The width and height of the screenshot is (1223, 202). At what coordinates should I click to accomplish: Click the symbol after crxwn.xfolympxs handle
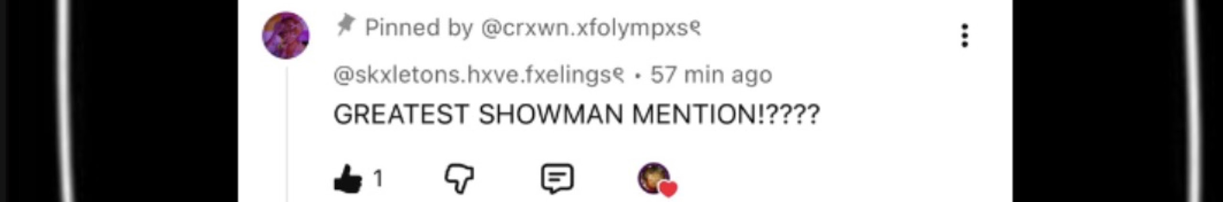coord(695,28)
